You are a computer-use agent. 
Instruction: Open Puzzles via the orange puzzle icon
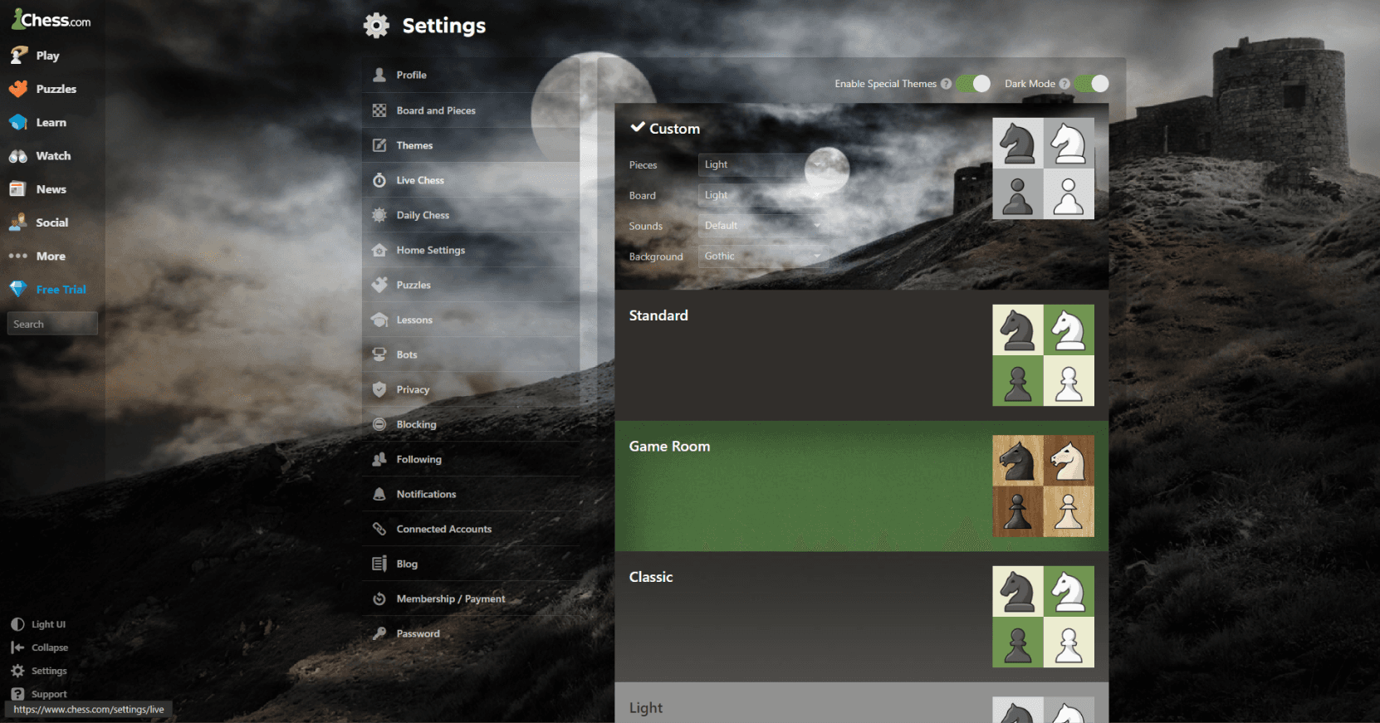coord(18,89)
